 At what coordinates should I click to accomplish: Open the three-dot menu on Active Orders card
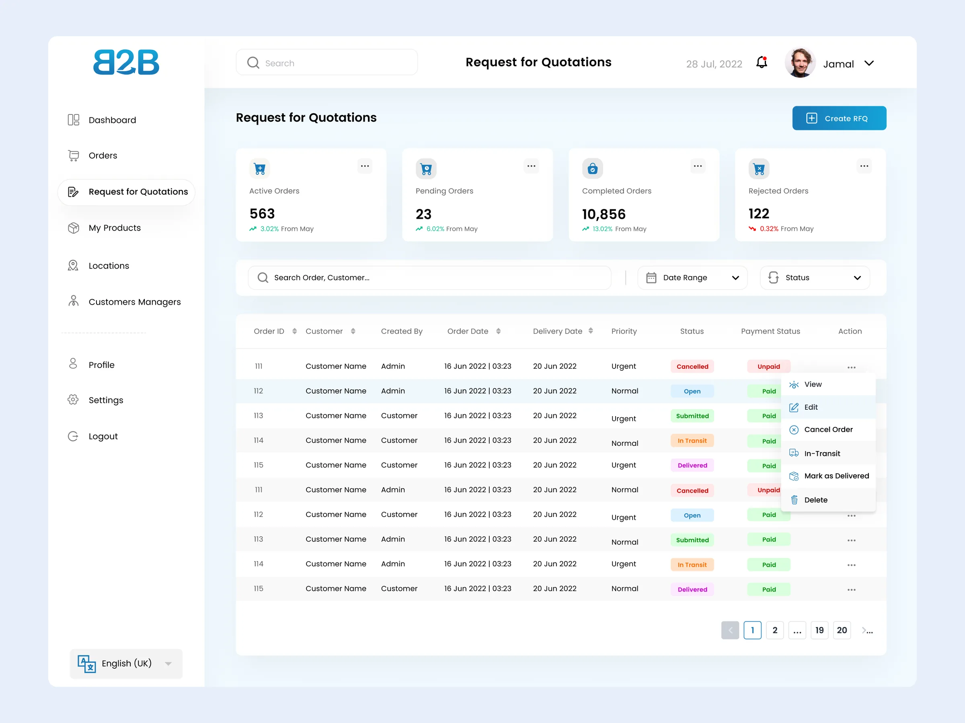365,165
